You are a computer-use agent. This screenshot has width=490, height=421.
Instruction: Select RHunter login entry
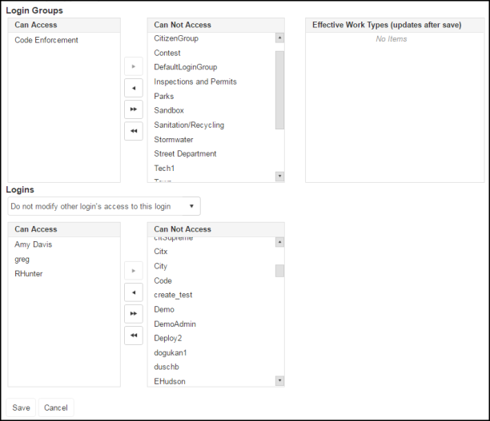(x=29, y=273)
